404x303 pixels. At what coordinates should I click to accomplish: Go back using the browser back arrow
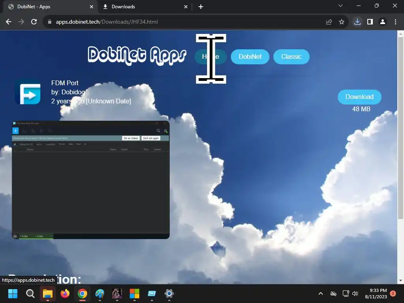click(9, 22)
